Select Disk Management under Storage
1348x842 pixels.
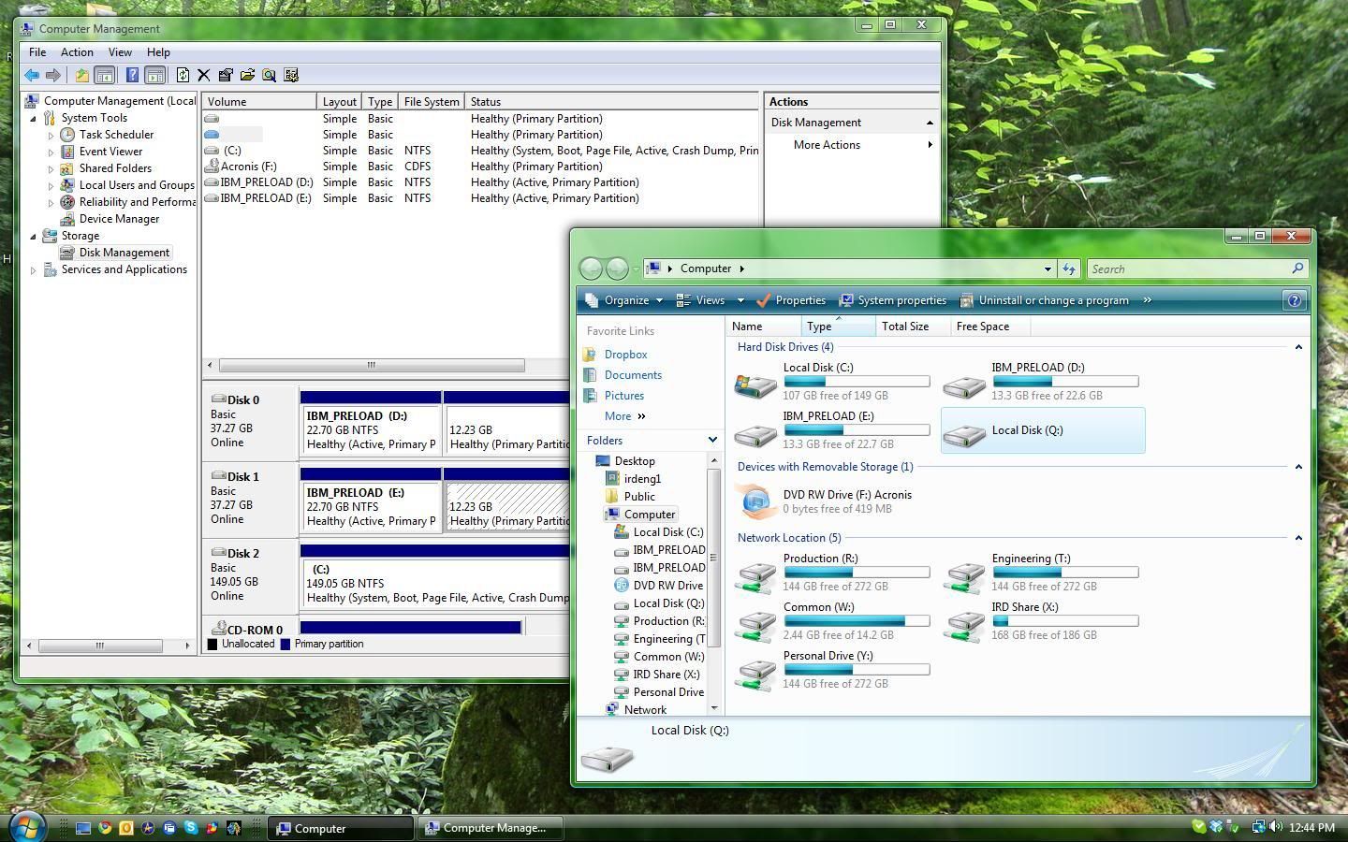tap(125, 252)
